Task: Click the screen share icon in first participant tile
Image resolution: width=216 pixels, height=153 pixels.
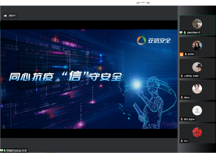Action: coord(181,33)
